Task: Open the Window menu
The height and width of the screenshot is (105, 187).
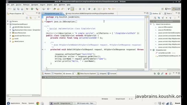Action: [x=62, y=5]
